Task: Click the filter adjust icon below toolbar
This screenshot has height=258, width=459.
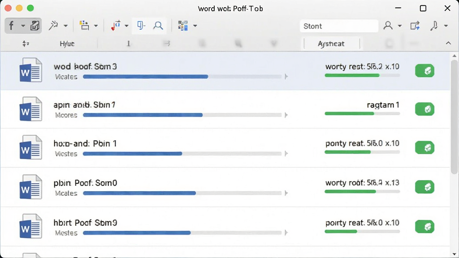Action: [x=26, y=43]
